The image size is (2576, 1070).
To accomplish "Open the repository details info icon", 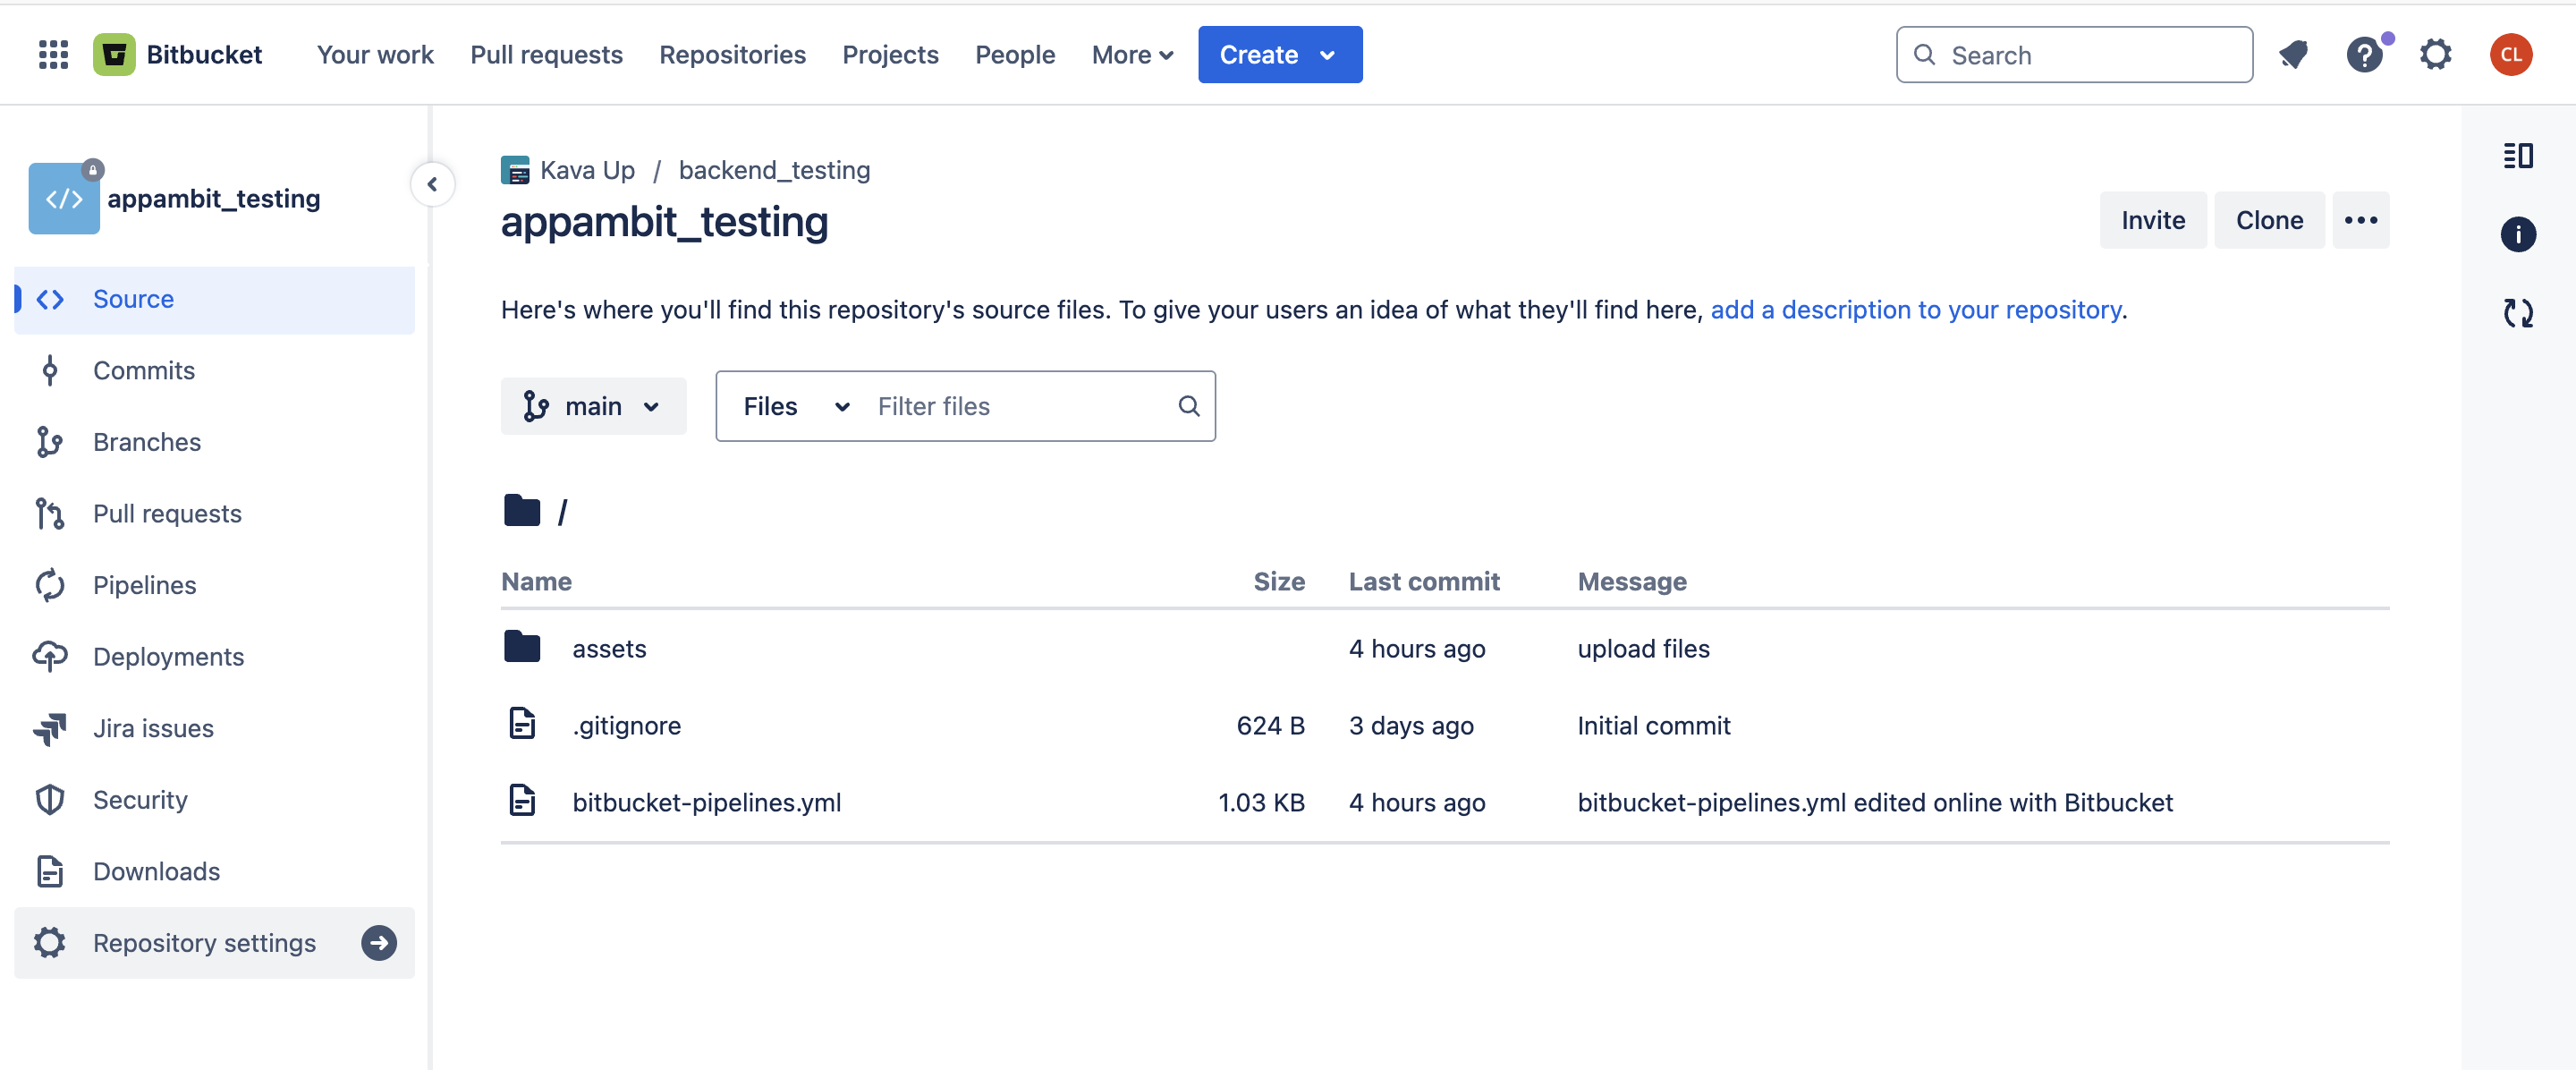I will point(2517,235).
